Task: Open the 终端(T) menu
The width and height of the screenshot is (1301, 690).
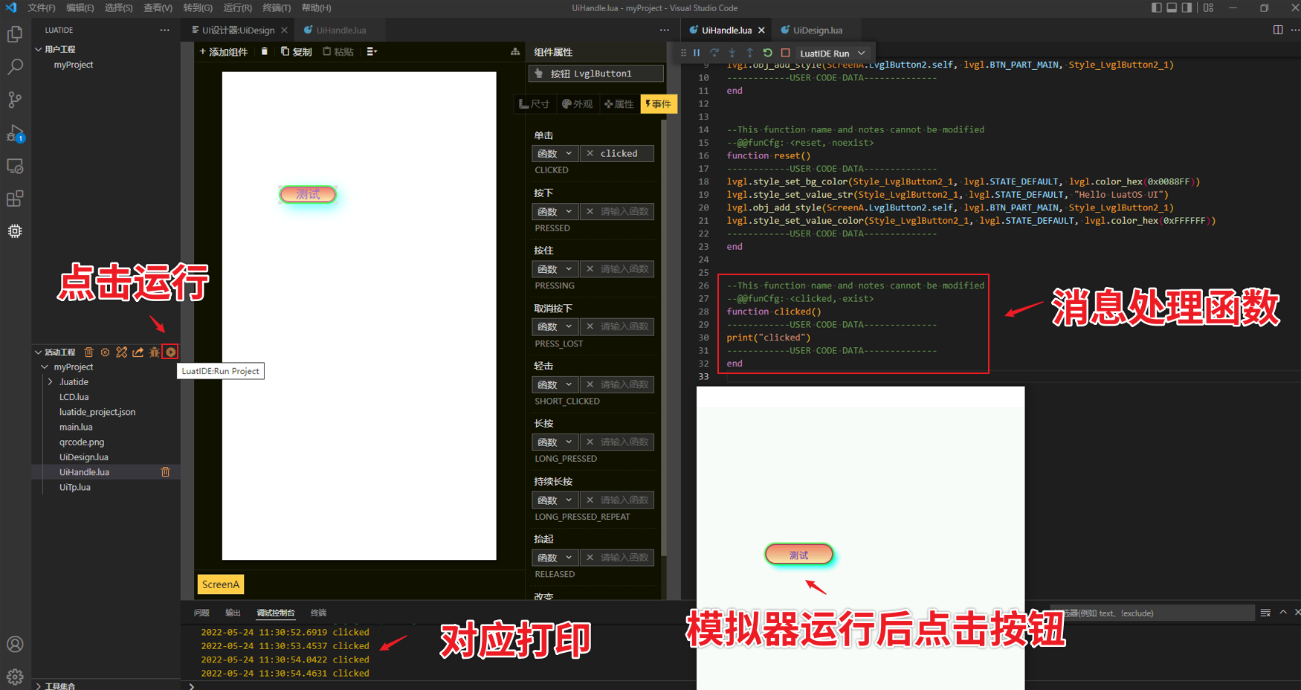Action: [x=277, y=8]
